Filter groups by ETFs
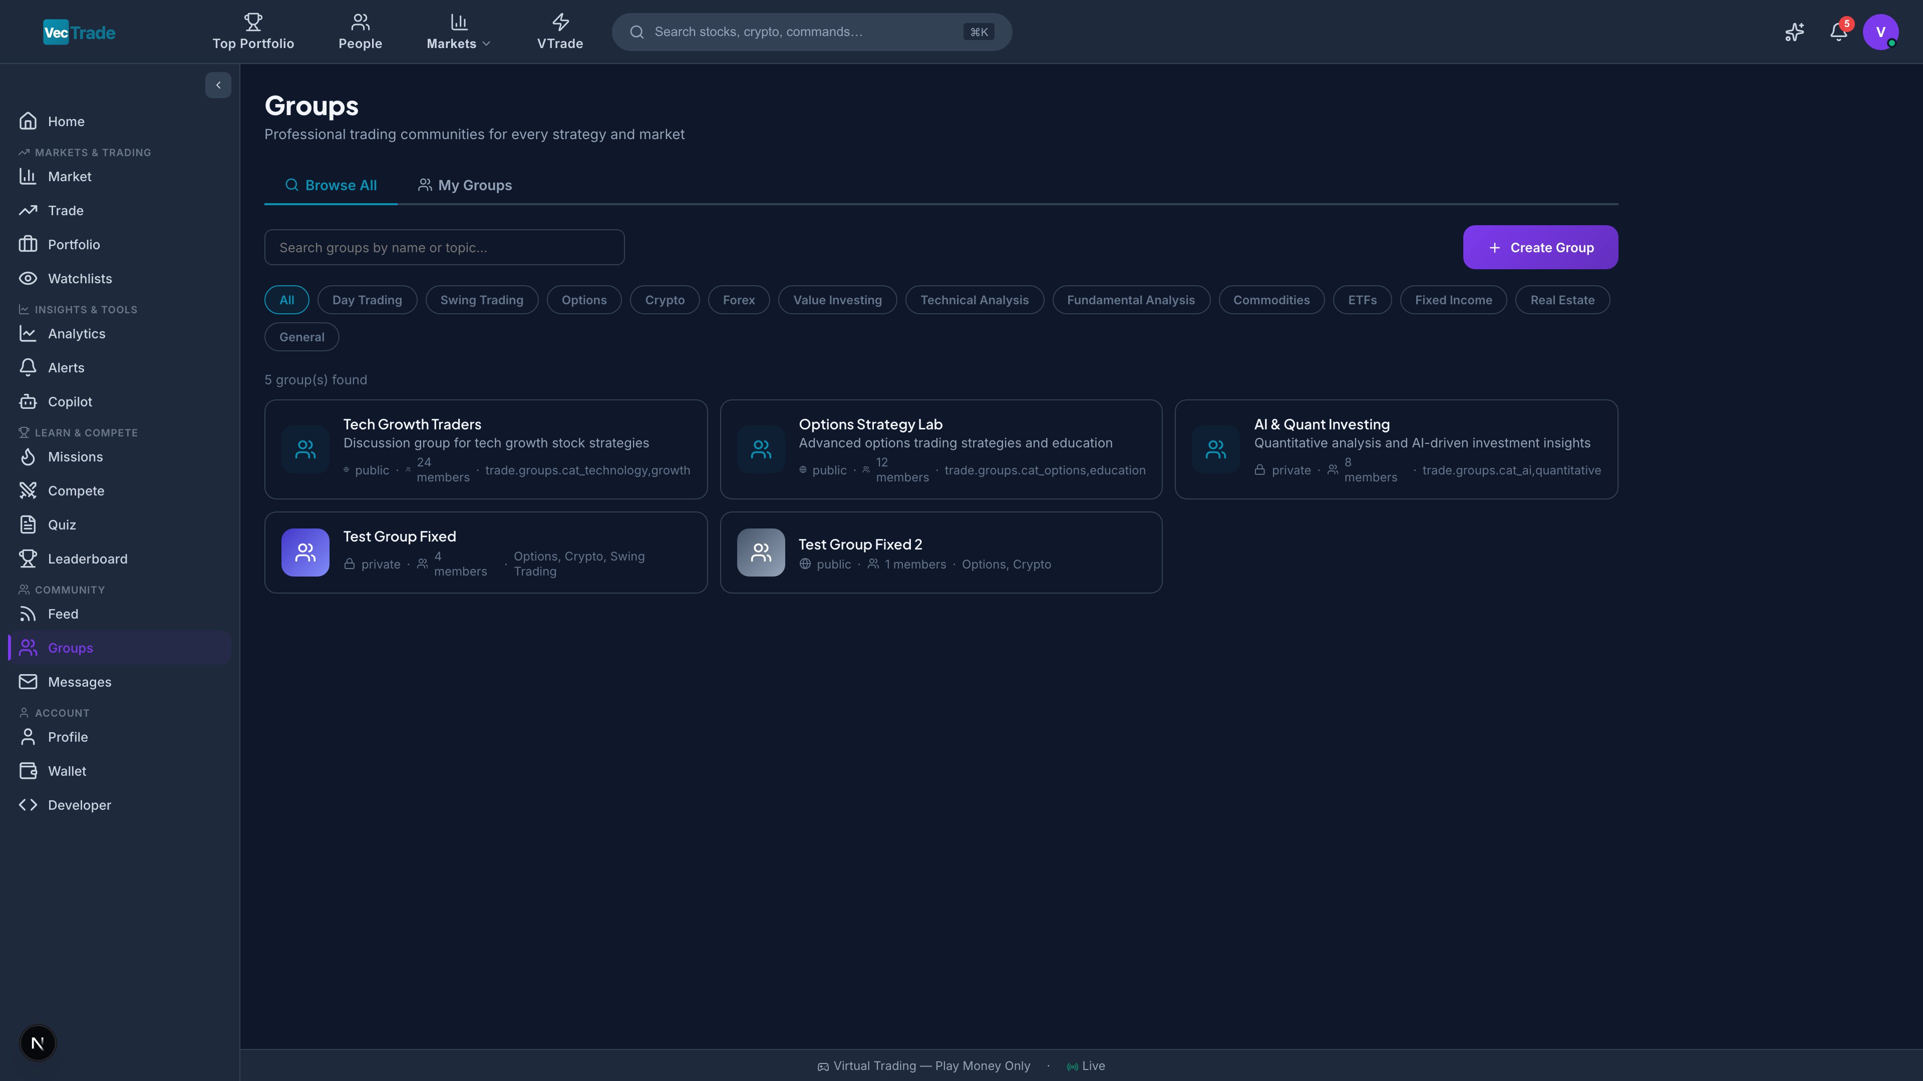The height and width of the screenshot is (1081, 1923). [1362, 300]
